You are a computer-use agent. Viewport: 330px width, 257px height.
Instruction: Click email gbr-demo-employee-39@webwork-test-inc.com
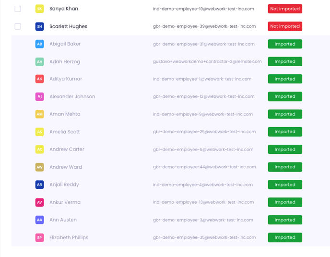click(x=204, y=26)
